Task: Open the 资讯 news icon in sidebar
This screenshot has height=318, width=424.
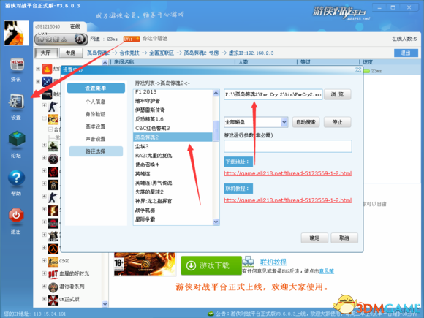Action: coord(17,65)
